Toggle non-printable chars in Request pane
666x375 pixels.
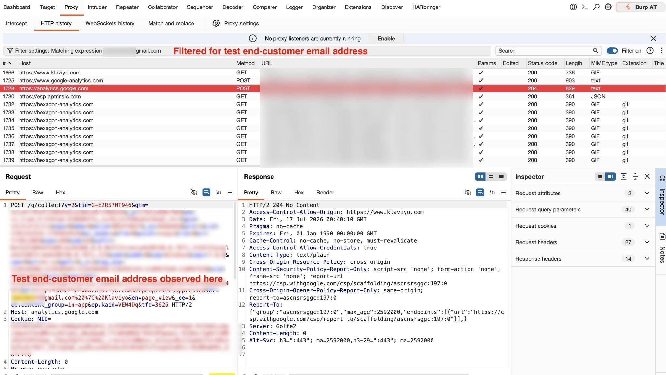[x=194, y=193]
